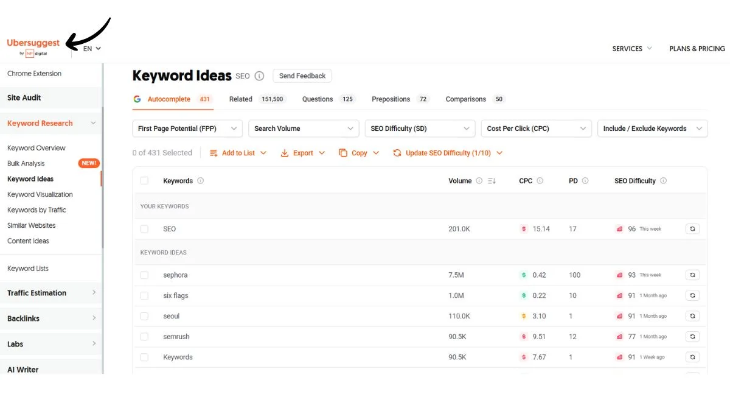Check the box for sephora
Viewport: 730px width, 408px height.
tap(144, 275)
